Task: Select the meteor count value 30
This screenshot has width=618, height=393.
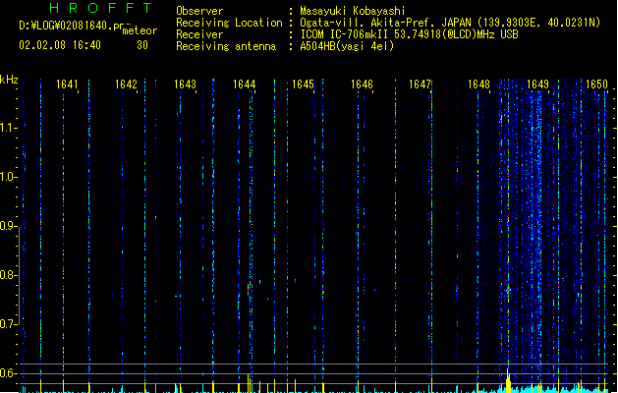Action: click(142, 45)
